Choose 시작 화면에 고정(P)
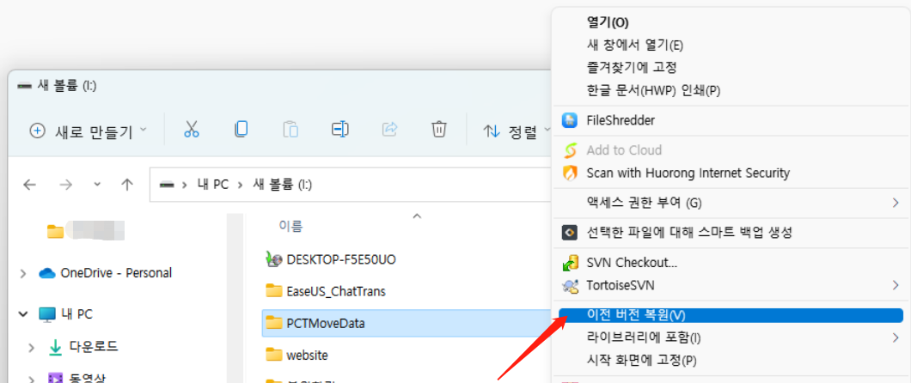 (x=641, y=360)
